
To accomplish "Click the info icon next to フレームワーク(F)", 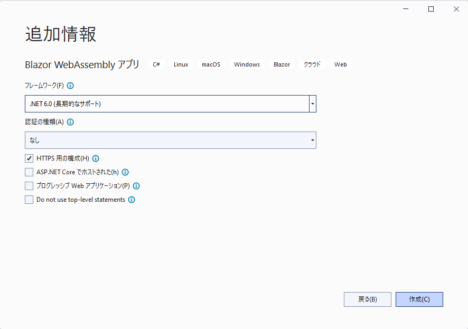I will point(70,86).
